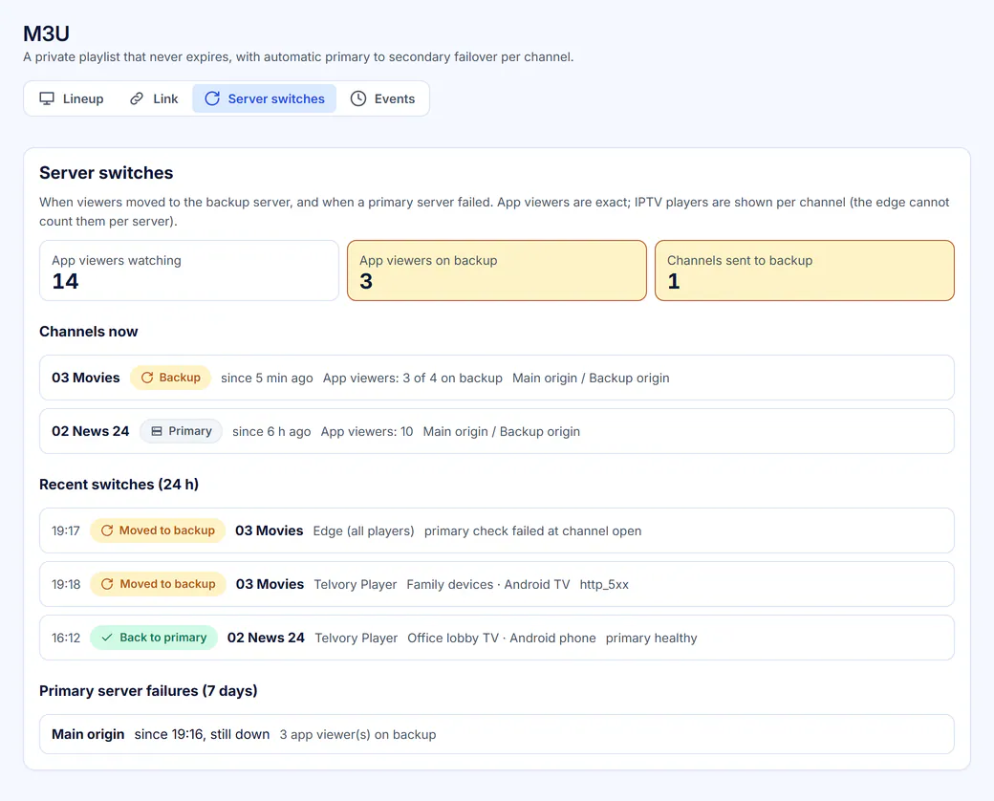
Task: Click the Primary badge on 02 News 24
Action: coord(182,431)
